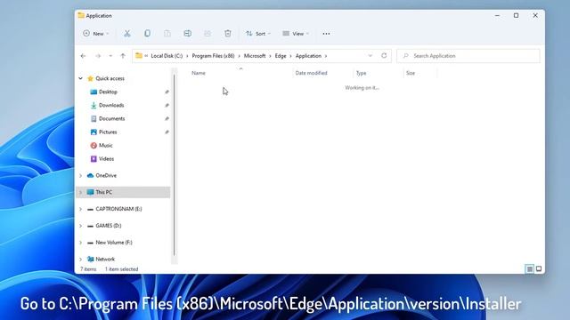Open the Videos folder

(106, 159)
